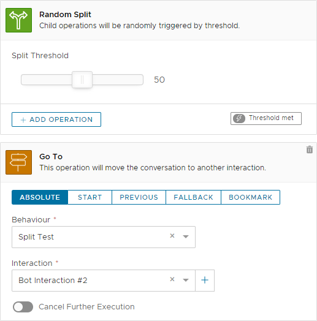Screen dimensions: 317x321
Task: Click the orange Go To signpost icon
Action: 18,162
